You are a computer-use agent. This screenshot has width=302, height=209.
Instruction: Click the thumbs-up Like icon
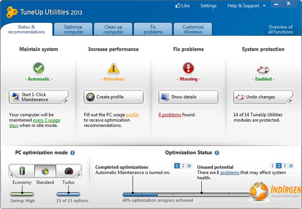[178, 6]
